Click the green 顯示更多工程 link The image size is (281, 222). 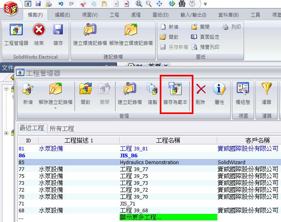[140, 217]
